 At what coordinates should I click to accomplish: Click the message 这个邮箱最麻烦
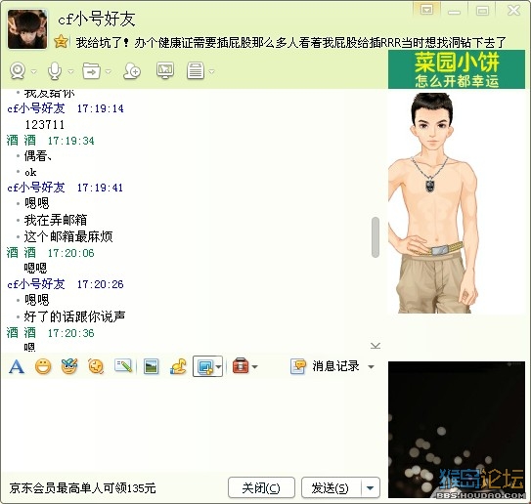pos(68,236)
